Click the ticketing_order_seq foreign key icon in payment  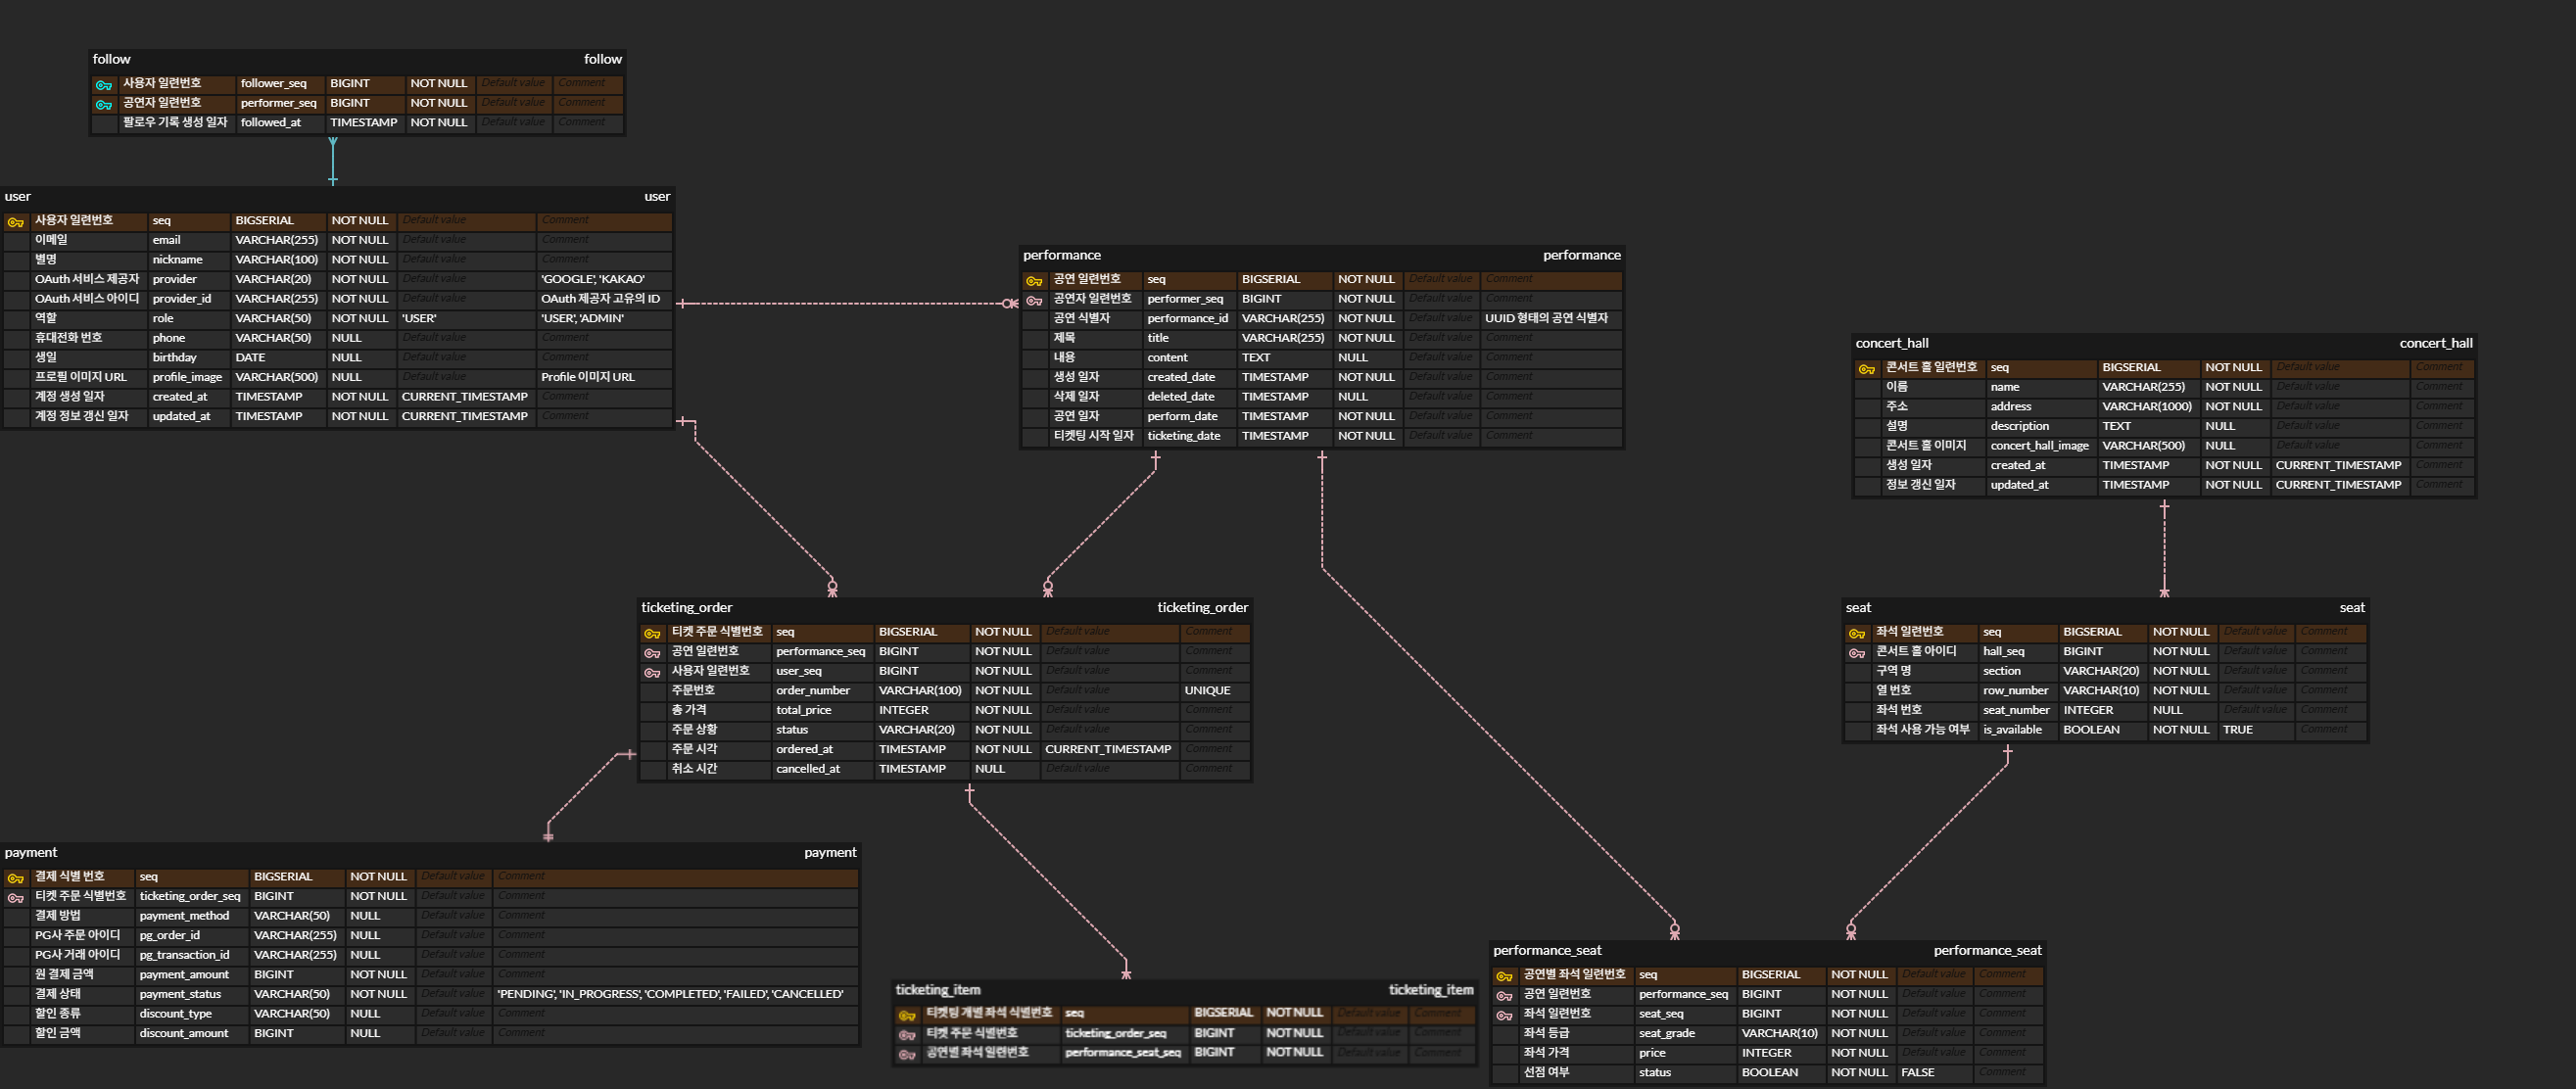click(15, 898)
